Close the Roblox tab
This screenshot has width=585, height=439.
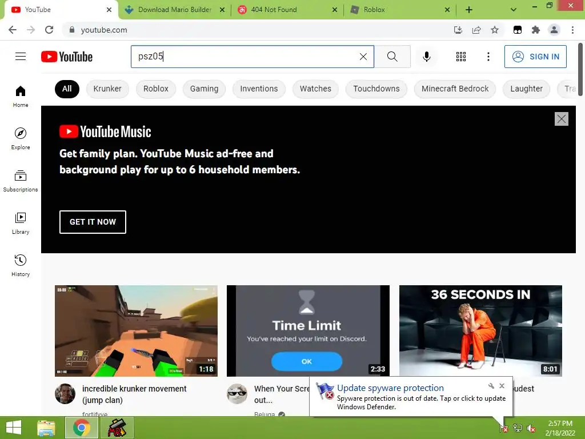[447, 10]
